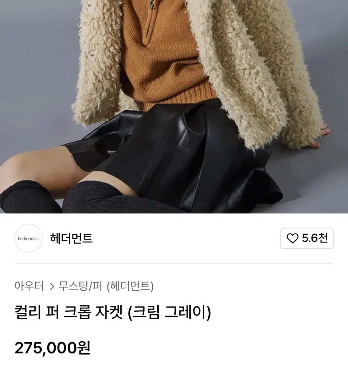Viewport: 348px width, 373px height.
Task: Open the 아우터 category breadcrumb
Action: (x=29, y=286)
